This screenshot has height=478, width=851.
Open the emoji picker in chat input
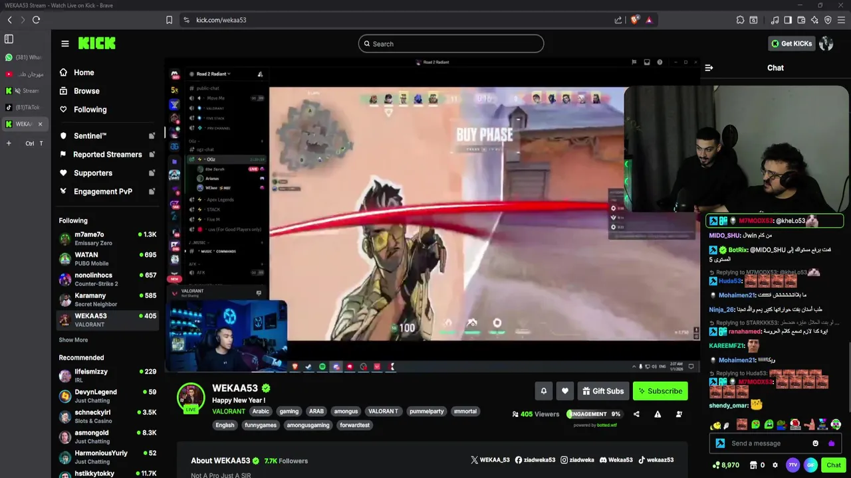[x=816, y=443]
